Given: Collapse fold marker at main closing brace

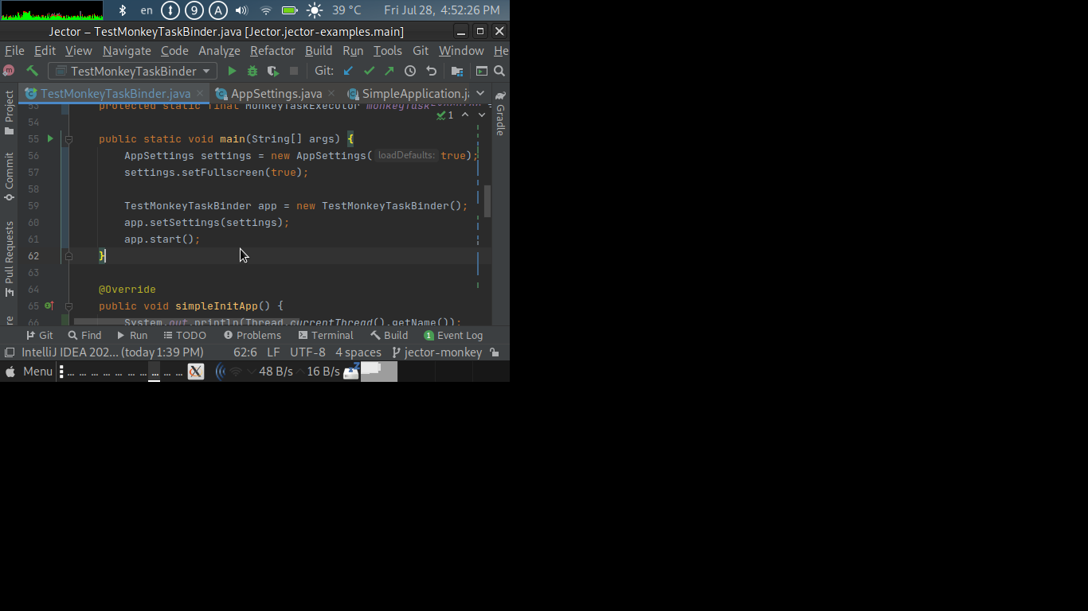Looking at the screenshot, I should [x=68, y=256].
